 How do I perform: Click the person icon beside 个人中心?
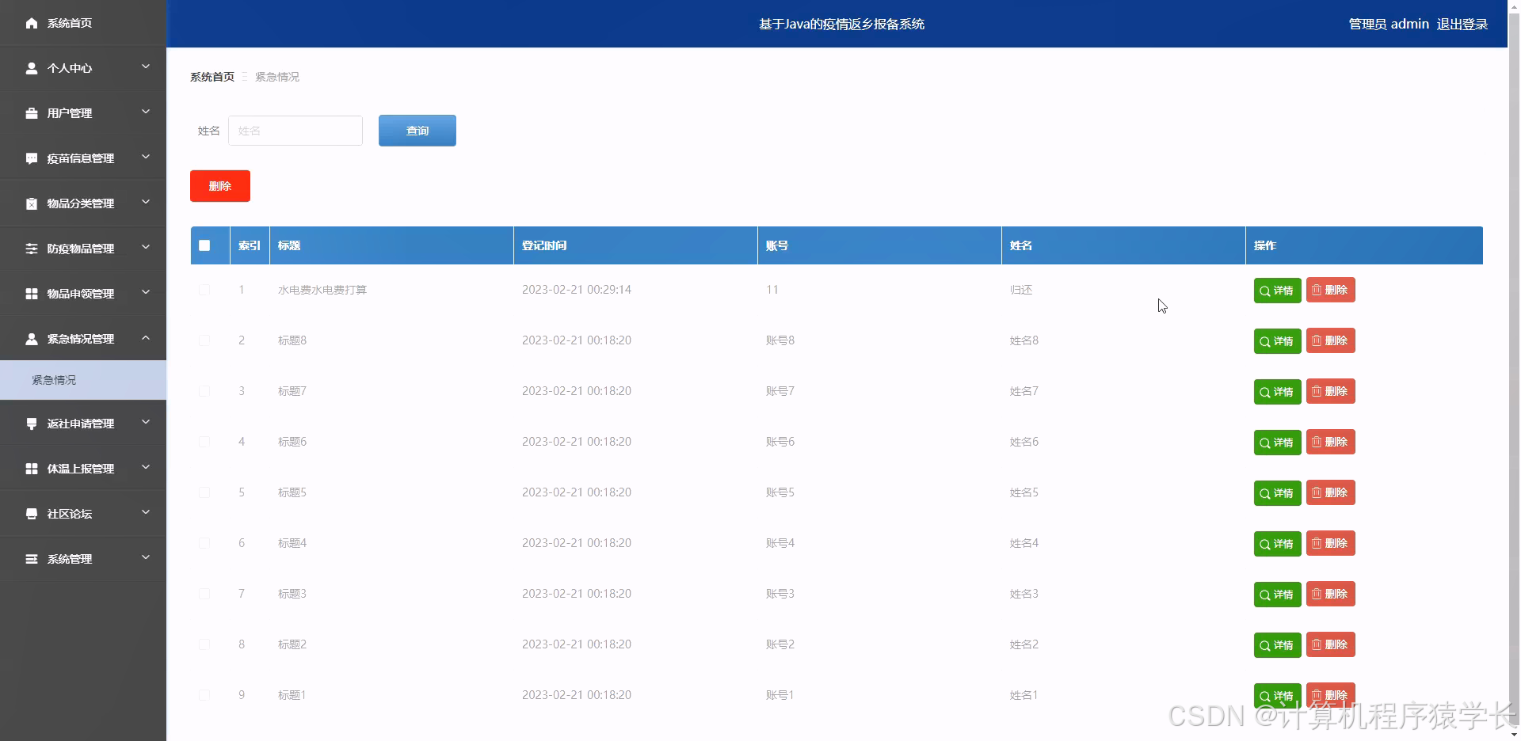[32, 68]
